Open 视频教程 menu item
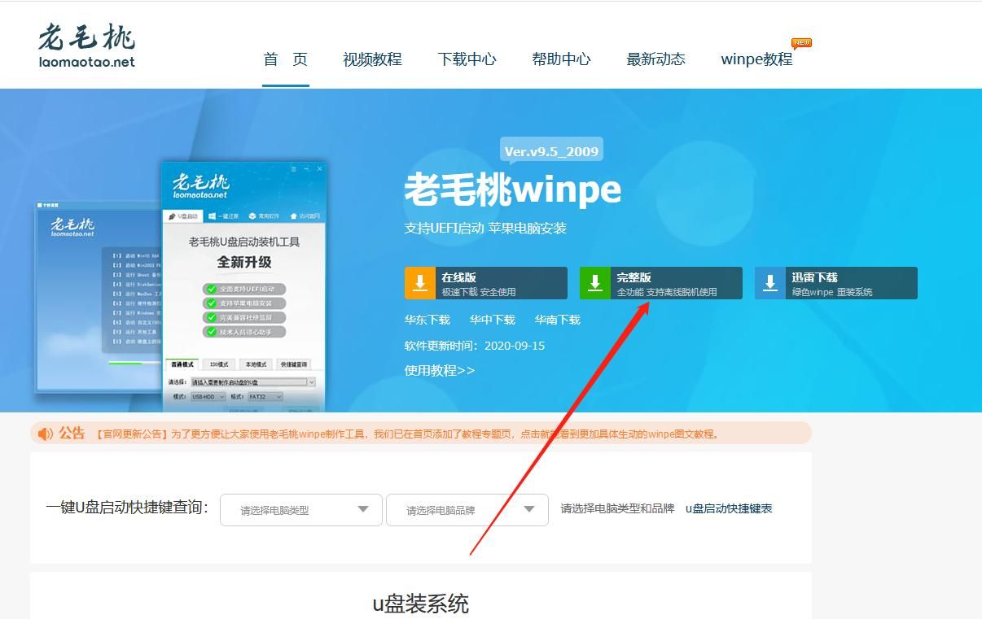Screen dimensions: 982x619 [x=372, y=59]
